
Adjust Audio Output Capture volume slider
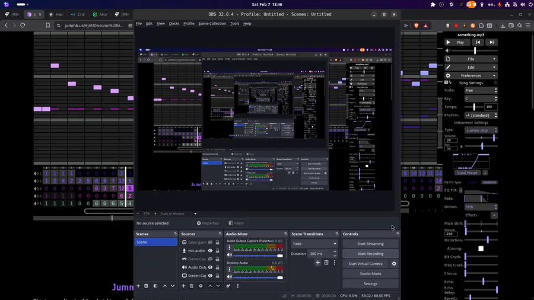(x=258, y=256)
